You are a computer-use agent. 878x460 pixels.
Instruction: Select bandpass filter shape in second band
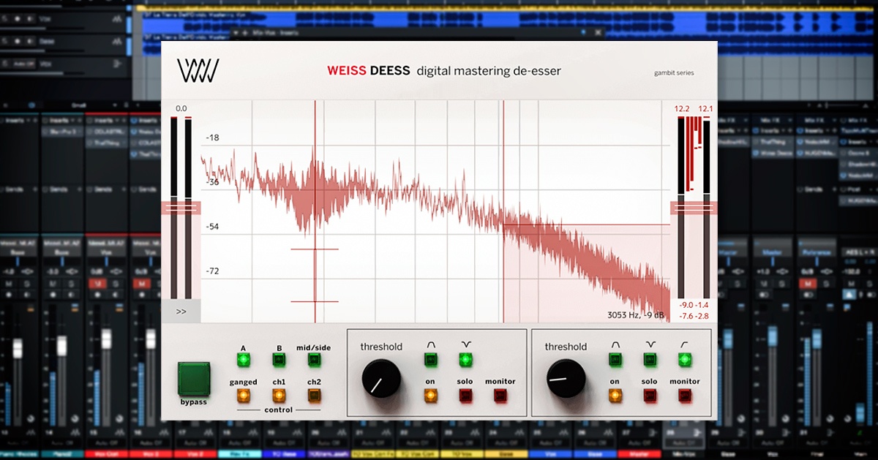coord(615,359)
